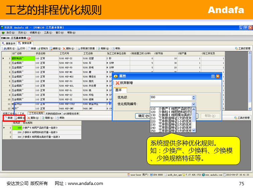Switch to the APS排程任务表 tab

coord(71,113)
